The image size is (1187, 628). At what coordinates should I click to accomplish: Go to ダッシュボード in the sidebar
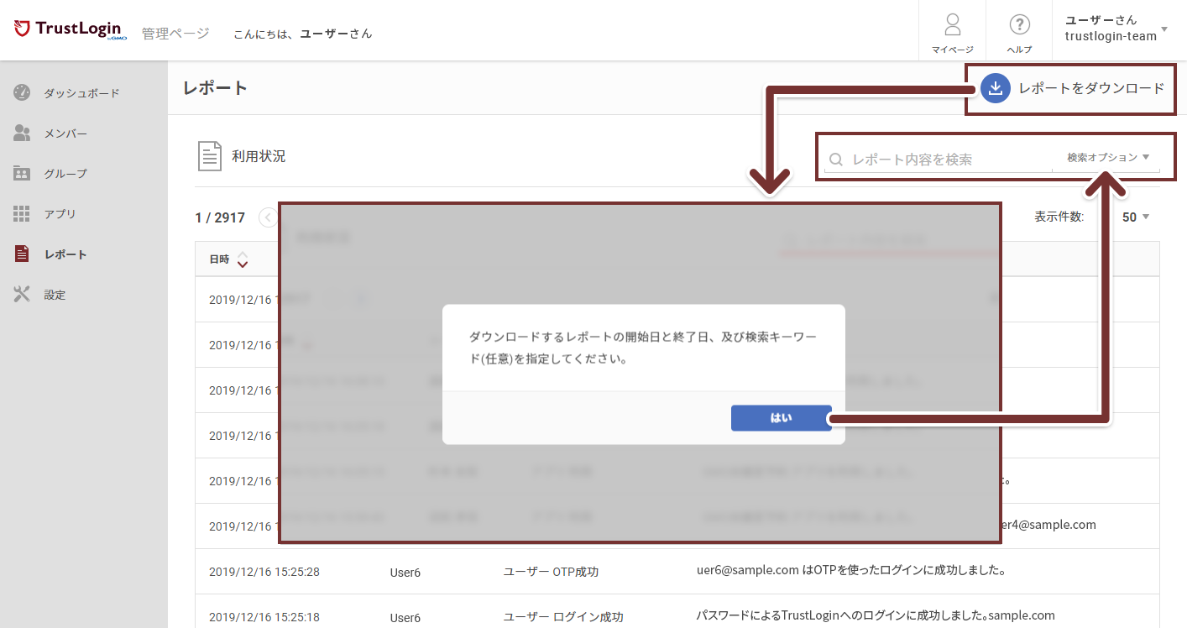81,93
